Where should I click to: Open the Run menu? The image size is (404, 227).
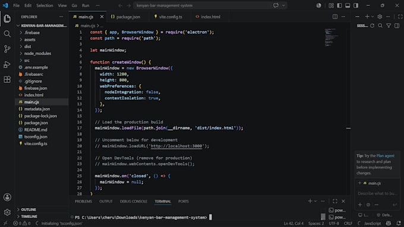(x=86, y=5)
